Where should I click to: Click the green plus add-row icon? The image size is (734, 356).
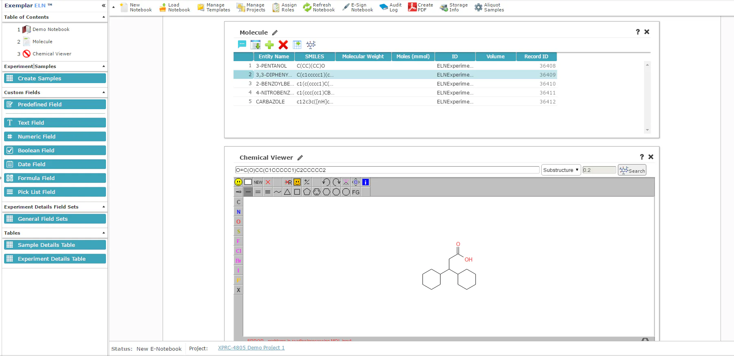pyautogui.click(x=269, y=45)
